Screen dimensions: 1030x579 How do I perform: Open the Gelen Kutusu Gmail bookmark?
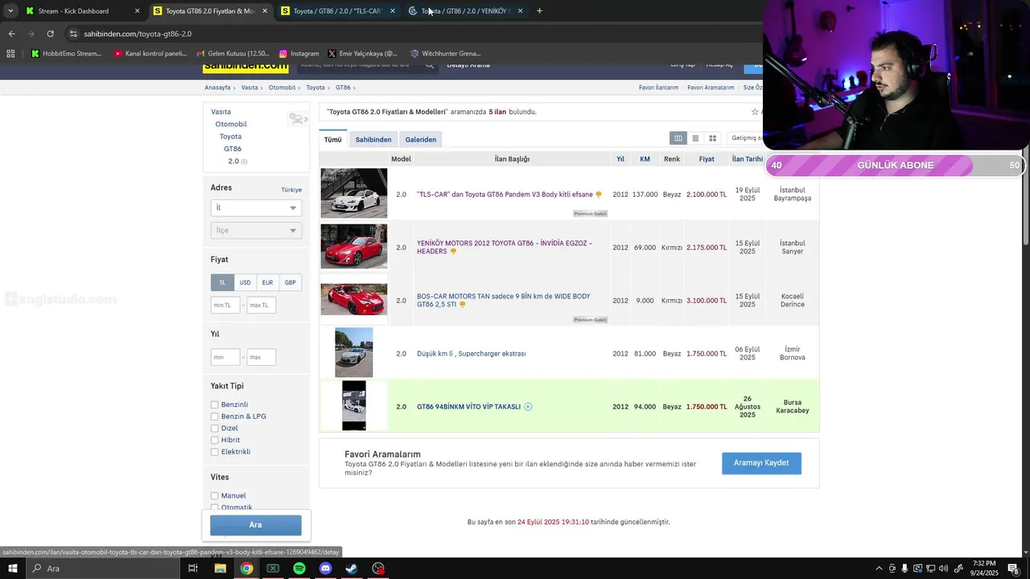pyautogui.click(x=232, y=54)
